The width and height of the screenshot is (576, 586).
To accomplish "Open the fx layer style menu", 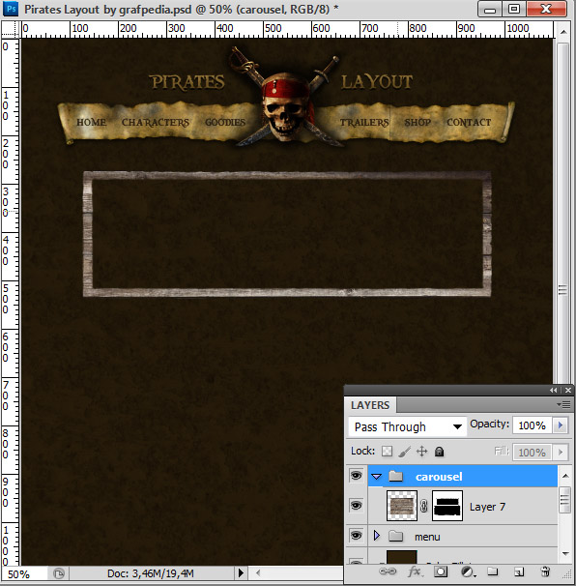I will (416, 571).
